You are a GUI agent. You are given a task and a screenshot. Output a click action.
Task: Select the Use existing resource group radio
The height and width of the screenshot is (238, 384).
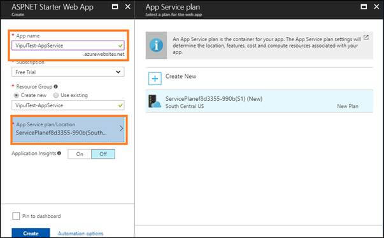pos(56,95)
